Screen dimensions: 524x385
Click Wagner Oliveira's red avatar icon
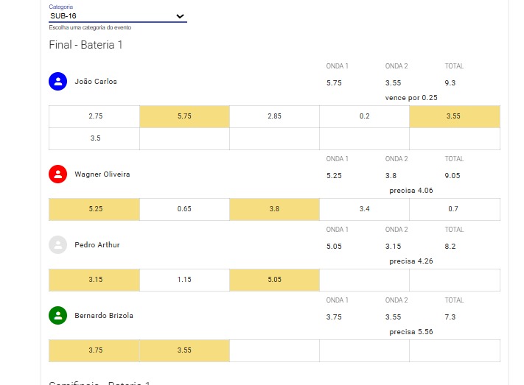click(x=57, y=174)
